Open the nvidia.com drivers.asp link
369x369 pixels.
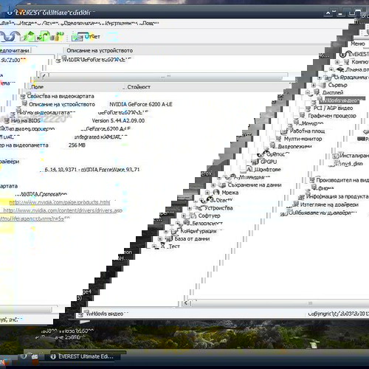point(63,210)
